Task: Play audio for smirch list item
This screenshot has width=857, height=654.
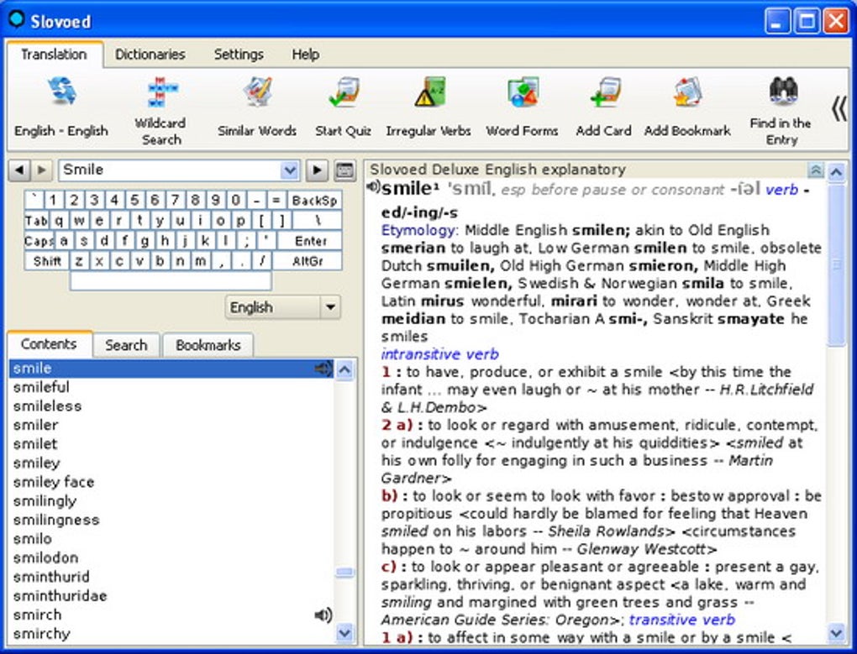Action: 323,615
